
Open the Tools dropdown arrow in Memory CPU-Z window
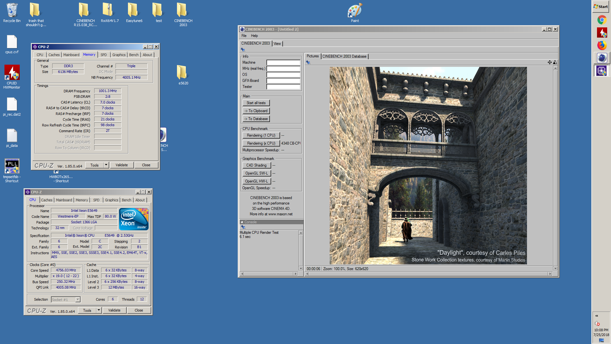tap(106, 165)
